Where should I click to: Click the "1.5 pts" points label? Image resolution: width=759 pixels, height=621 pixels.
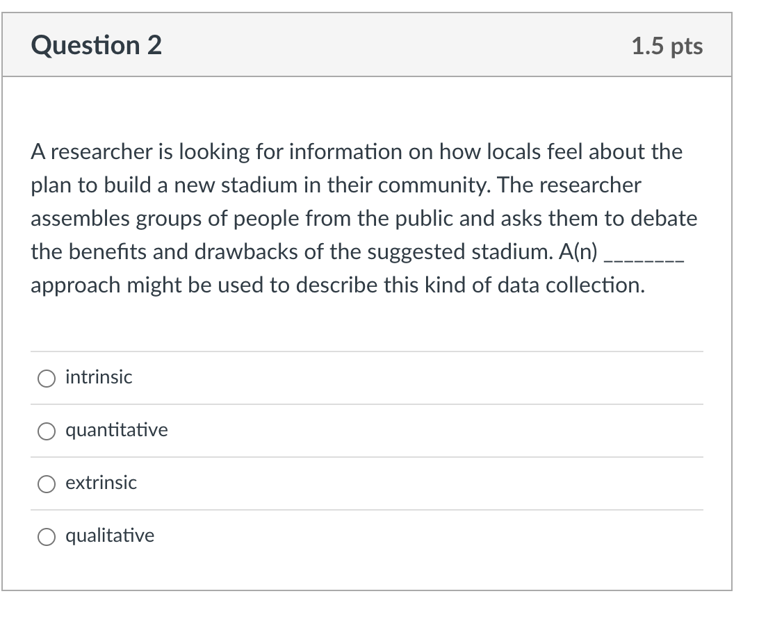667,47
